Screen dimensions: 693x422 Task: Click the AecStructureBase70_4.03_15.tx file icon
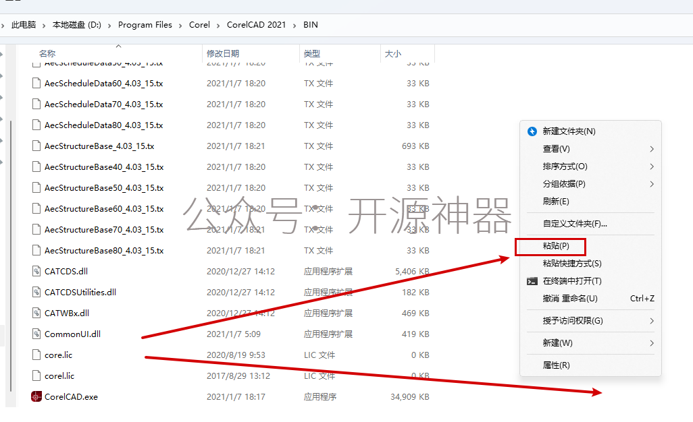[36, 229]
